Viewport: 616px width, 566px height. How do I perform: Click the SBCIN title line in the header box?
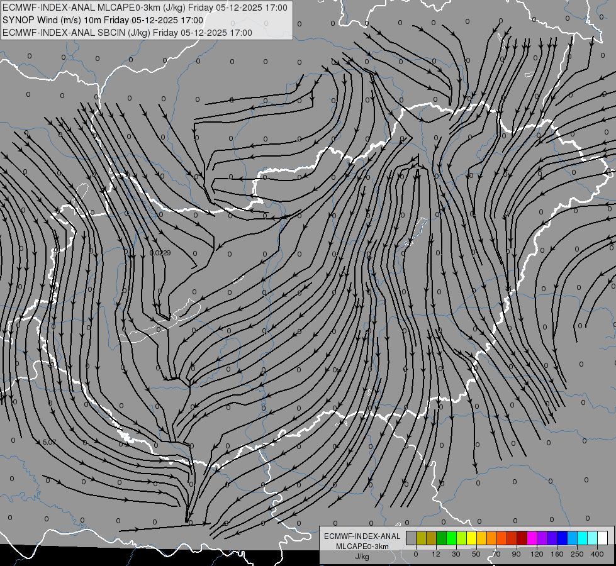click(127, 33)
